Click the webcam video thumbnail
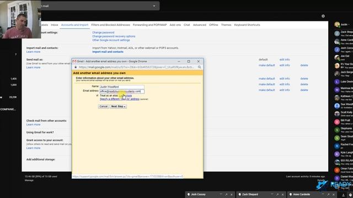353x198 pixels. click(20, 19)
